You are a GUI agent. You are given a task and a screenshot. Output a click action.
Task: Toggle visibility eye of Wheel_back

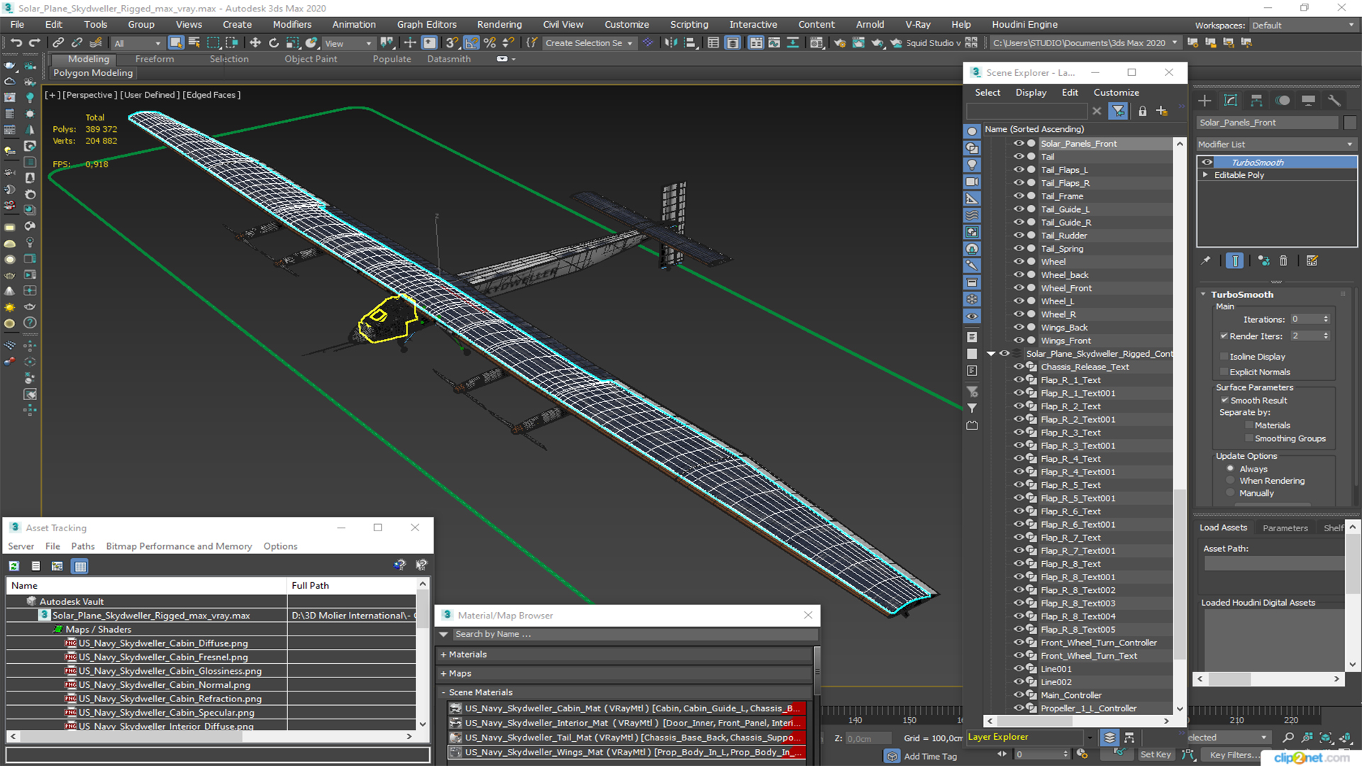[x=1019, y=274]
